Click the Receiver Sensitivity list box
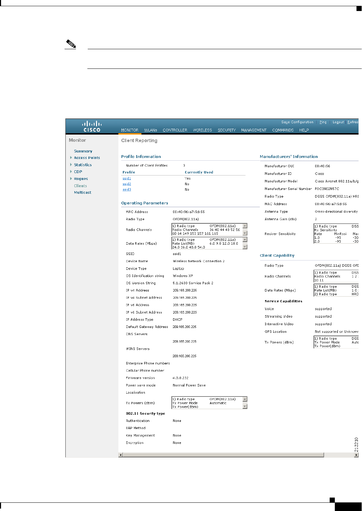This screenshot has width=362, height=511. tap(336, 234)
